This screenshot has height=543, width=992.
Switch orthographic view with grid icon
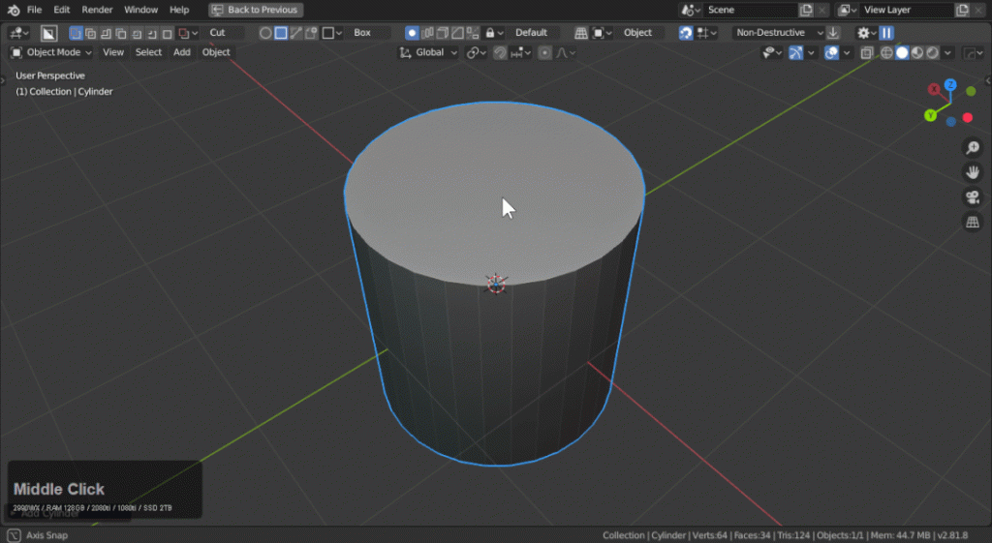pyautogui.click(x=973, y=222)
